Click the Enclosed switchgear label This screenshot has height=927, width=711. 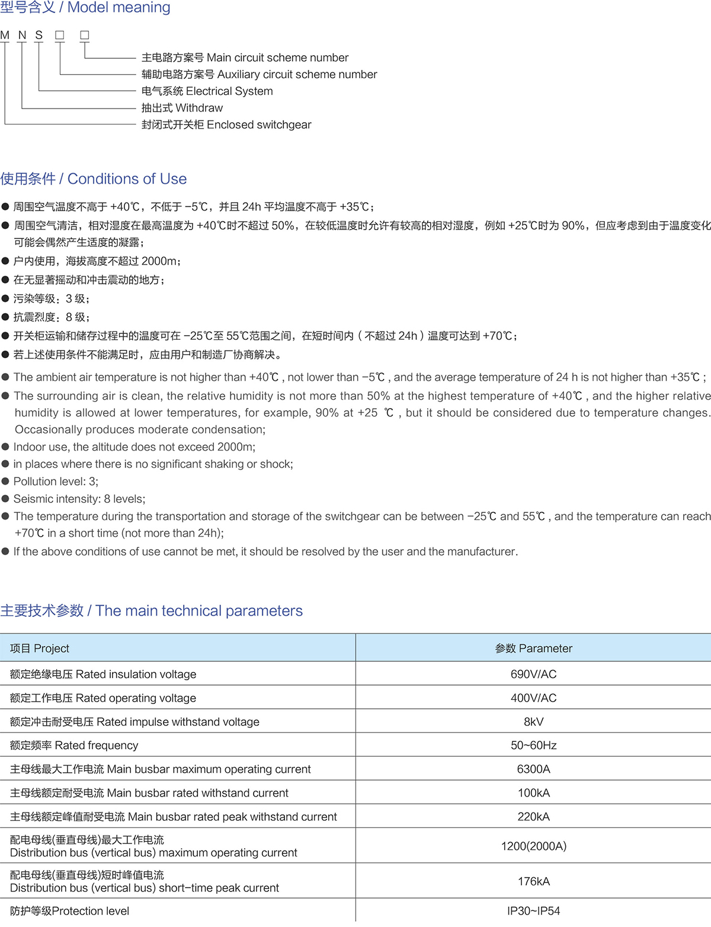point(226,125)
